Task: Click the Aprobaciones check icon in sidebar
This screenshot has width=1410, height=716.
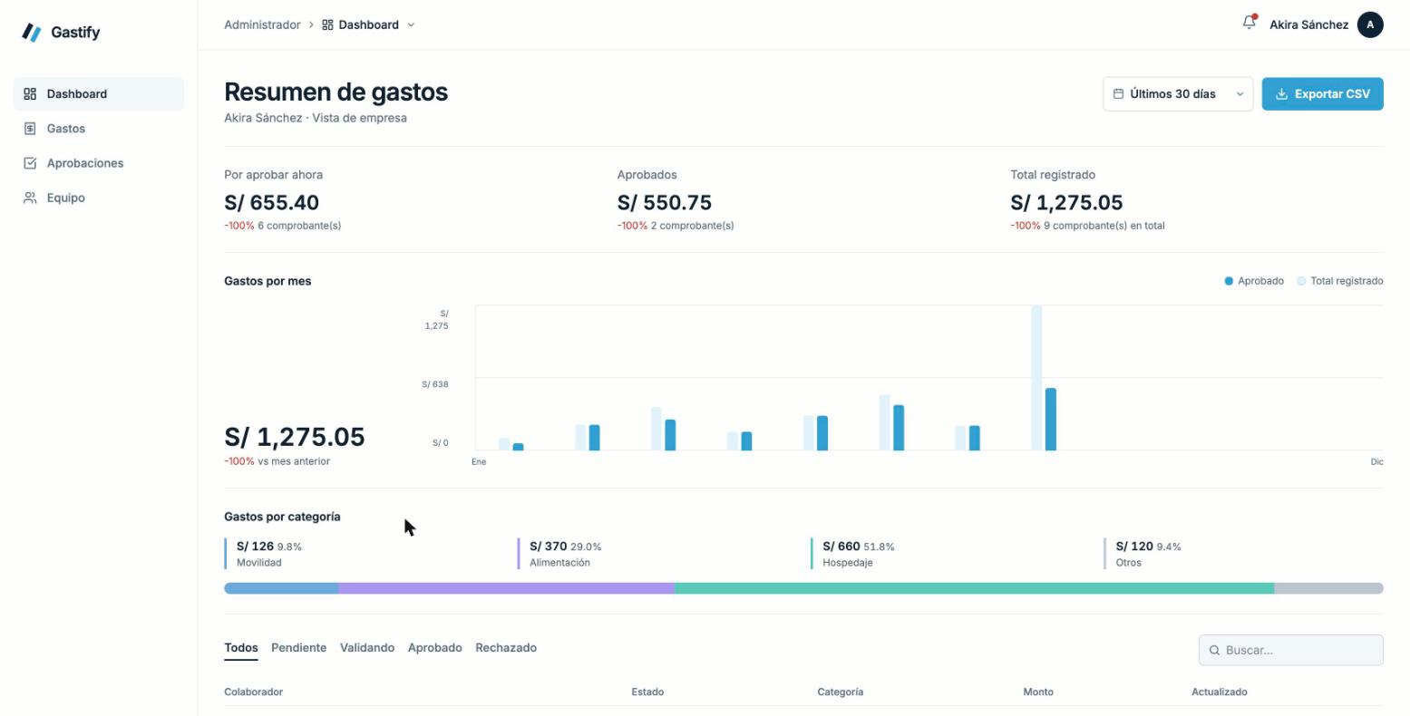Action: pyautogui.click(x=30, y=163)
